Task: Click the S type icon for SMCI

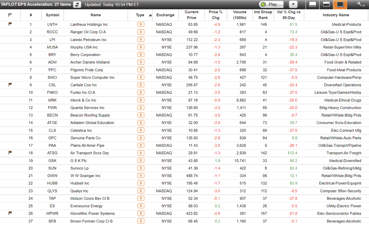Action: click(141, 77)
